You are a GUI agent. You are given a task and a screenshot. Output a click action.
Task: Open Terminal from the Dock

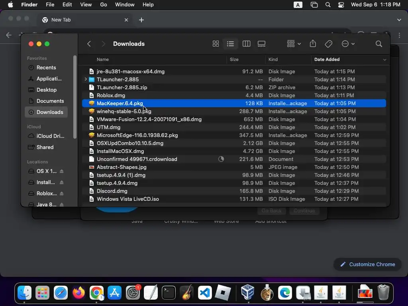pyautogui.click(x=169, y=293)
